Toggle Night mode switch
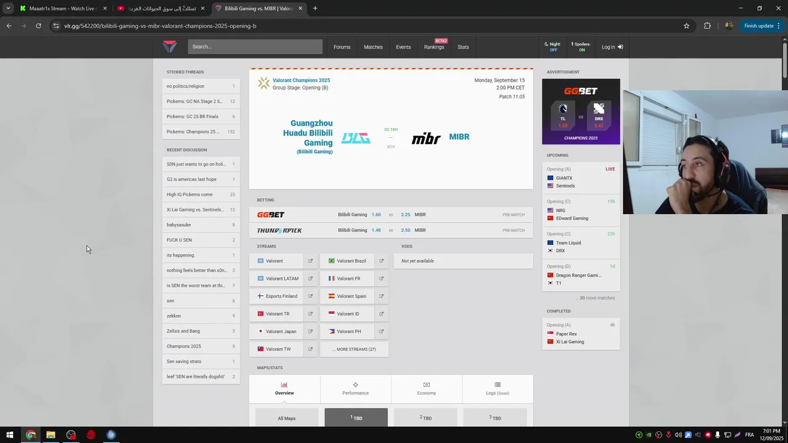The image size is (788, 443). (x=553, y=47)
